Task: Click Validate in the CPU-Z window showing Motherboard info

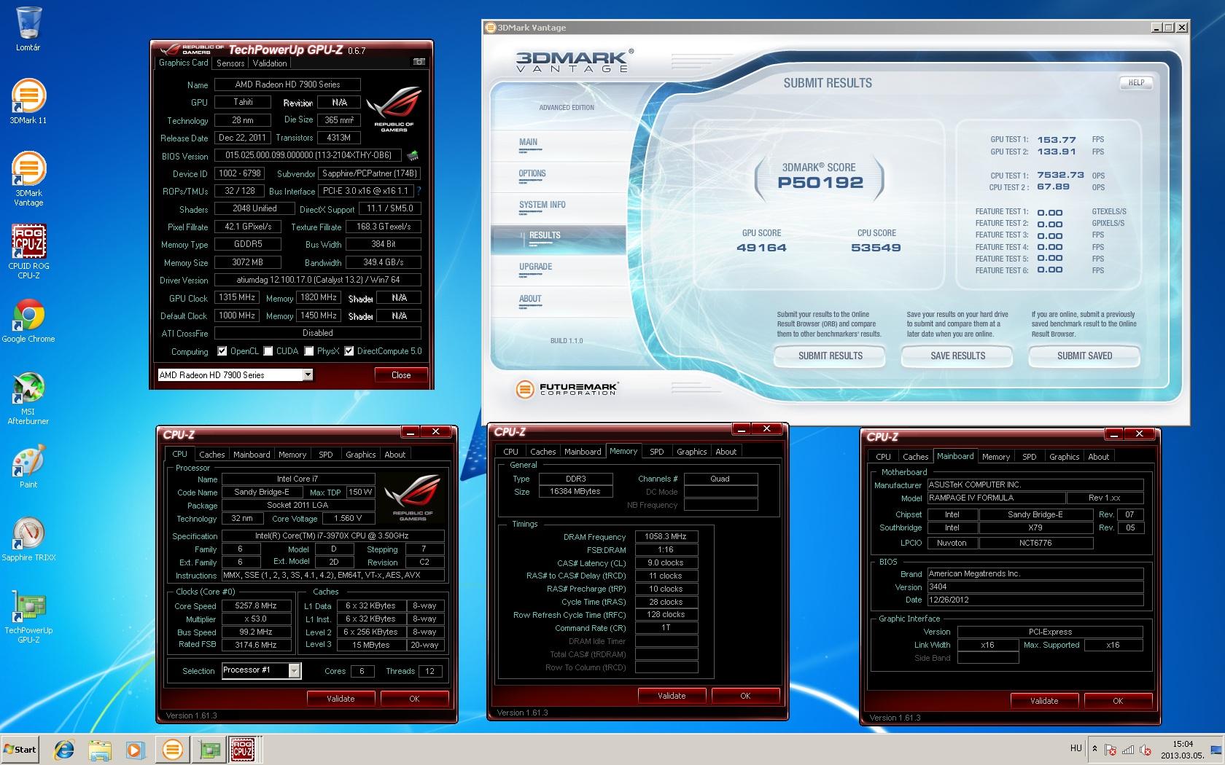Action: pyautogui.click(x=1044, y=700)
